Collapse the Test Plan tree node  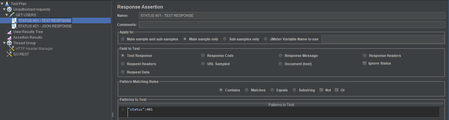coord(2,4)
